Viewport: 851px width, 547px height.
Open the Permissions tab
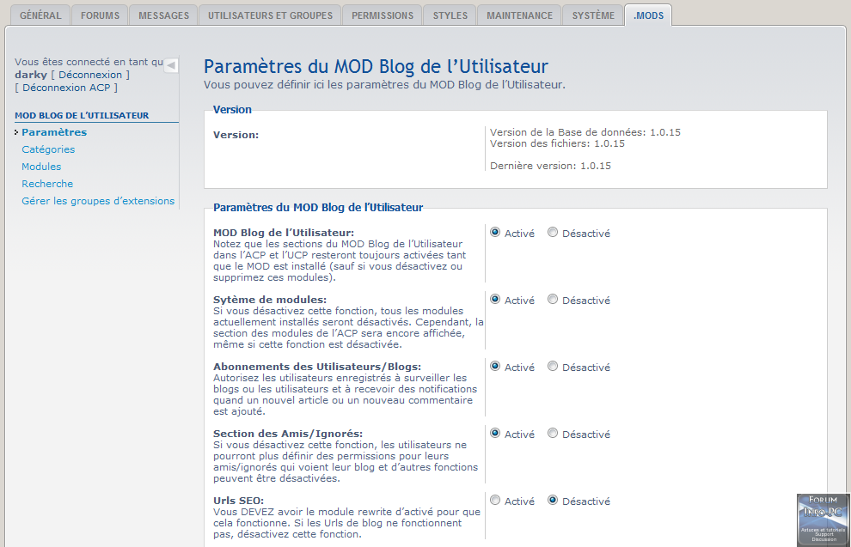click(x=382, y=15)
